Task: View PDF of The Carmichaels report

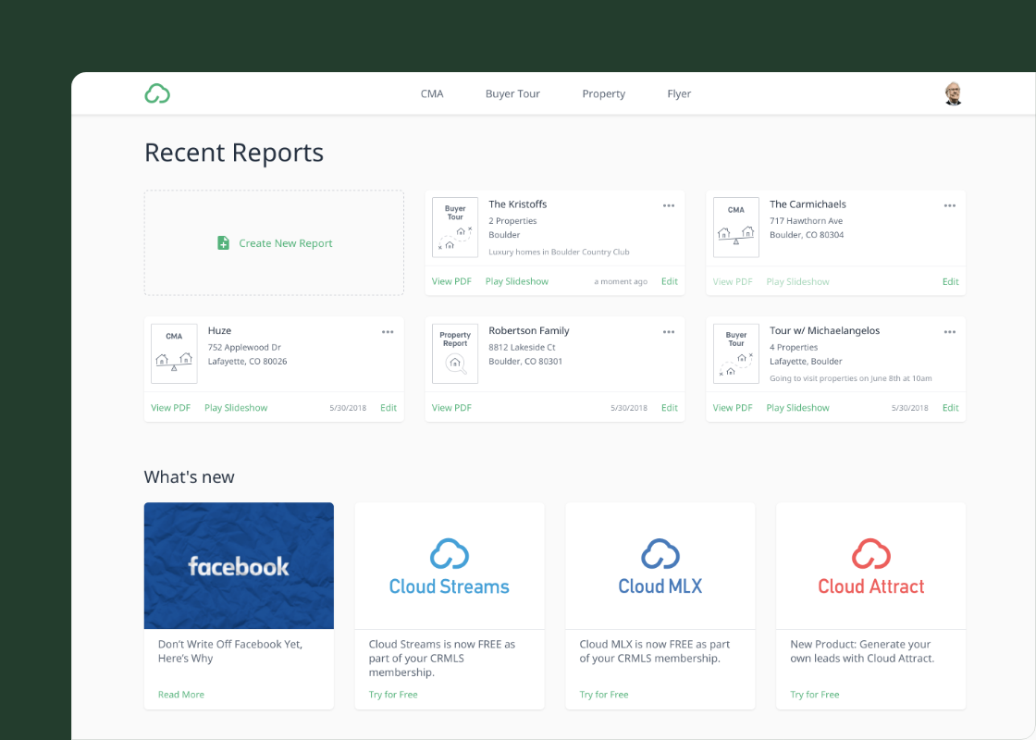Action: [732, 281]
